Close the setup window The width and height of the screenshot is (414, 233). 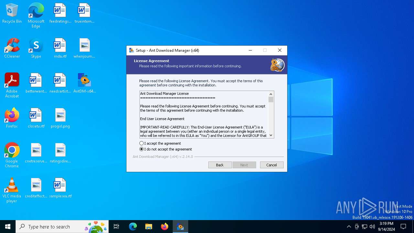280,50
